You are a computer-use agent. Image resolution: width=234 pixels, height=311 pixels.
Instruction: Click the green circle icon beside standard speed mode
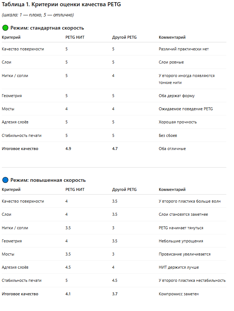pos(5,28)
